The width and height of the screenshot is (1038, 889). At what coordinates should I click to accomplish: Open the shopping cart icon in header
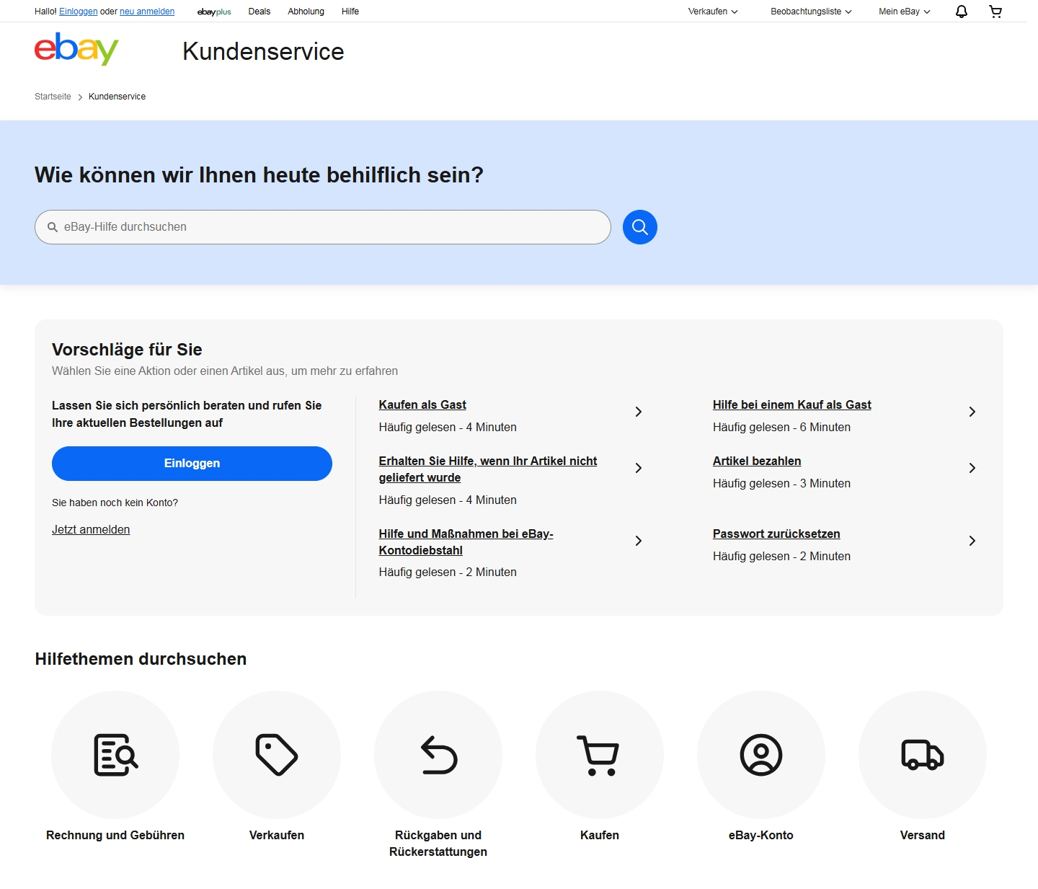tap(995, 12)
